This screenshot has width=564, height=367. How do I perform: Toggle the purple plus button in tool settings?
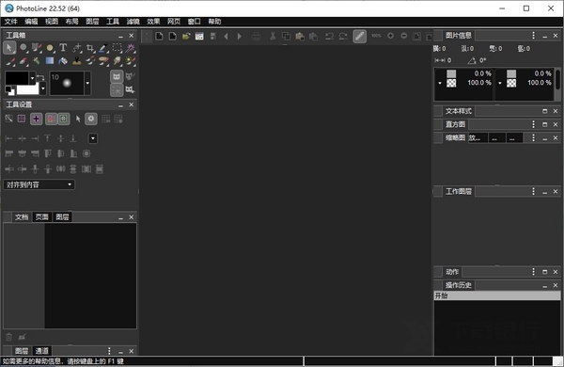tap(36, 119)
